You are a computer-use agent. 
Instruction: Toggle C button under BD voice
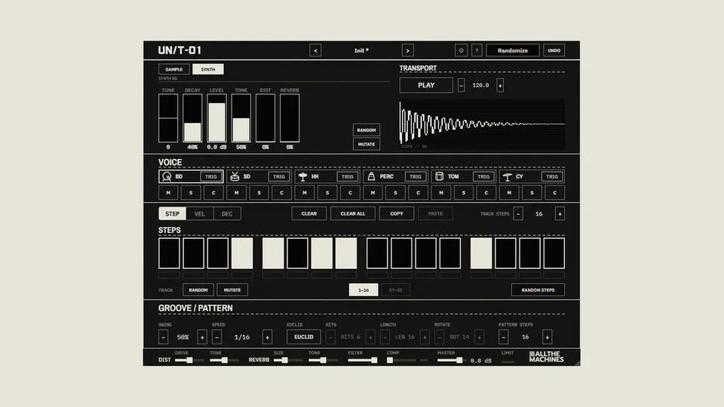(213, 192)
